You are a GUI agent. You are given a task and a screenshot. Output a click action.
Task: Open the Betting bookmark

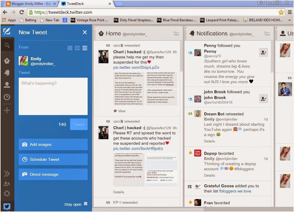pos(28,20)
